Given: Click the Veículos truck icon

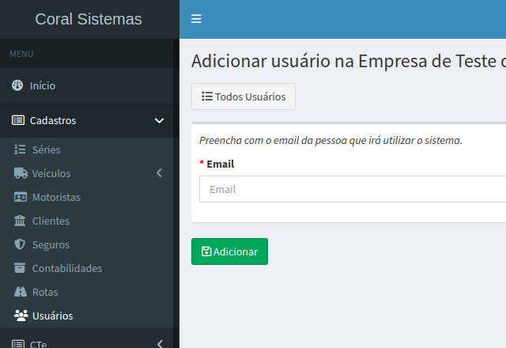Looking at the screenshot, I should pyautogui.click(x=21, y=173).
